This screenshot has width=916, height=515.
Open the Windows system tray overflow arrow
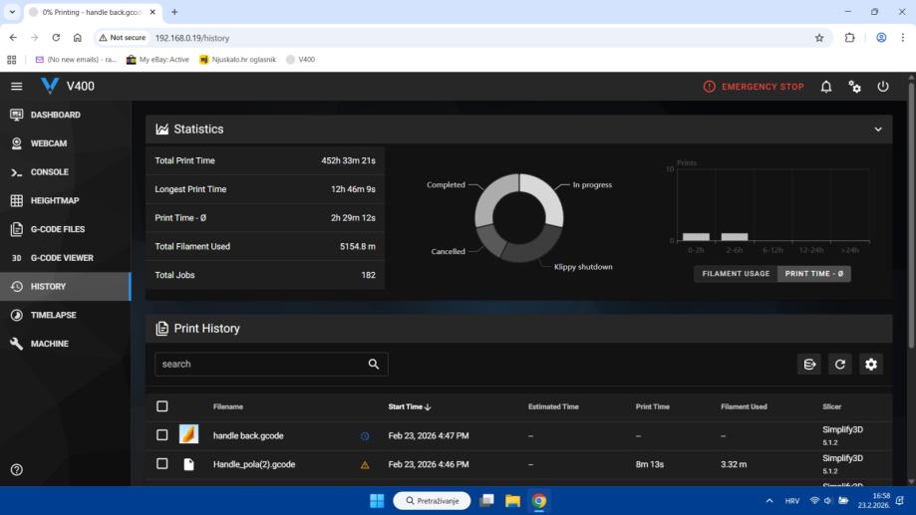coord(768,500)
